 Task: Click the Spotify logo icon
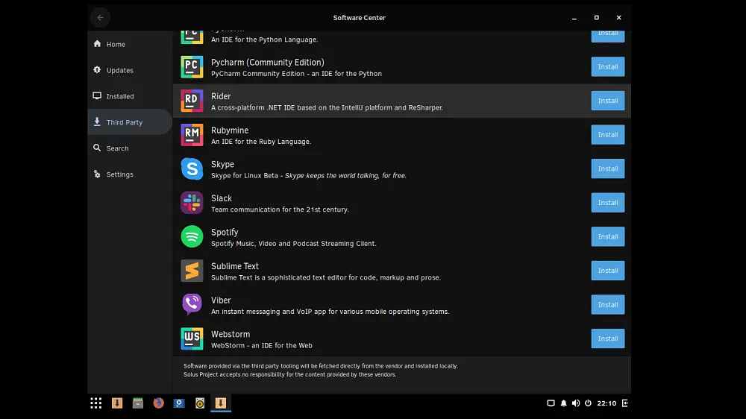[x=192, y=237]
